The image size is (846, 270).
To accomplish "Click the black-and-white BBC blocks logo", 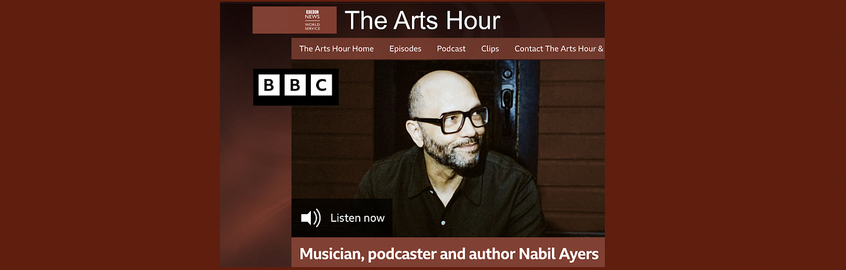I will 296,87.
